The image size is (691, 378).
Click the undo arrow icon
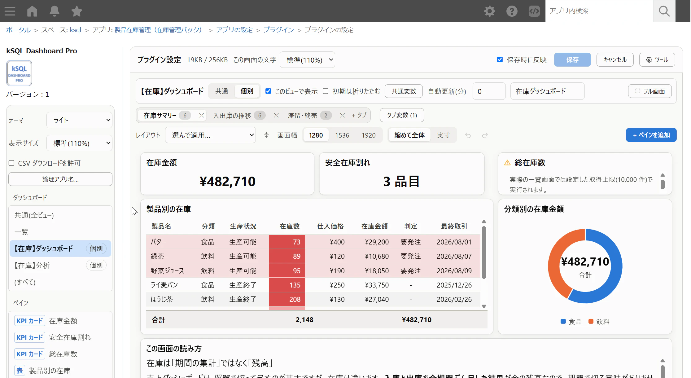[468, 135]
